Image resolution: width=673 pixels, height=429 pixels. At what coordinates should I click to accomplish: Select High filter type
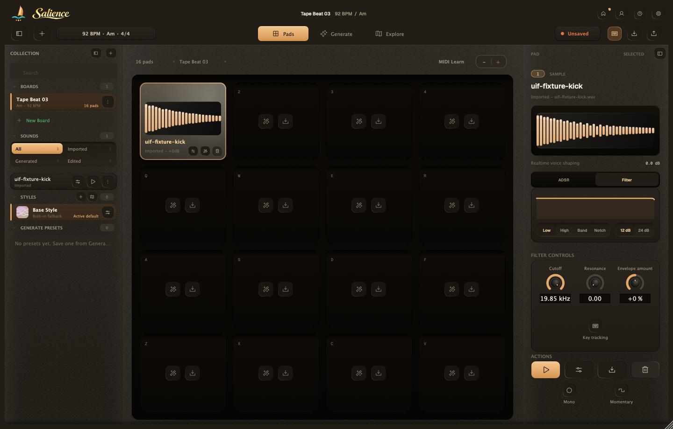click(x=565, y=230)
